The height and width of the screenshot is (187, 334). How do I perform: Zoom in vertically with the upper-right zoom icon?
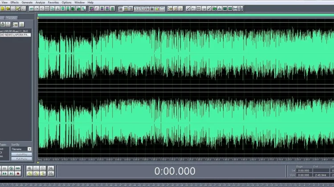pos(51,168)
